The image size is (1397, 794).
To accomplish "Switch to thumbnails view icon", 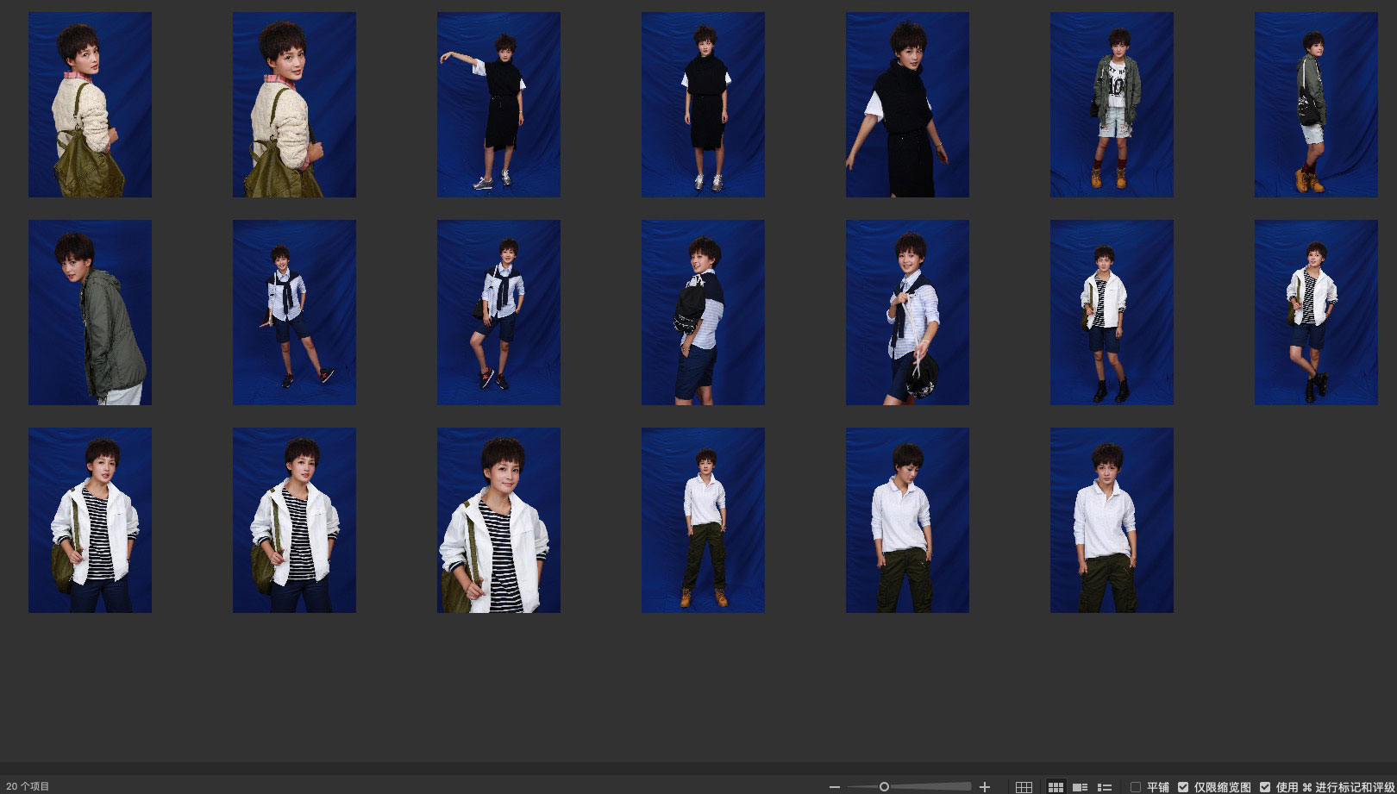I will coord(1056,787).
